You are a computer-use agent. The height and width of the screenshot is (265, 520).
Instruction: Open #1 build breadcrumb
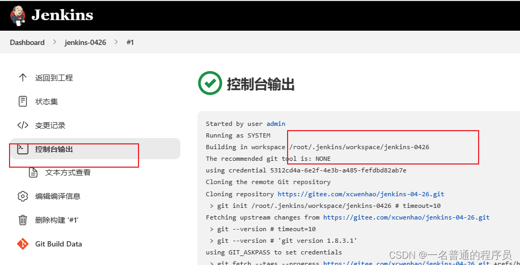(130, 42)
